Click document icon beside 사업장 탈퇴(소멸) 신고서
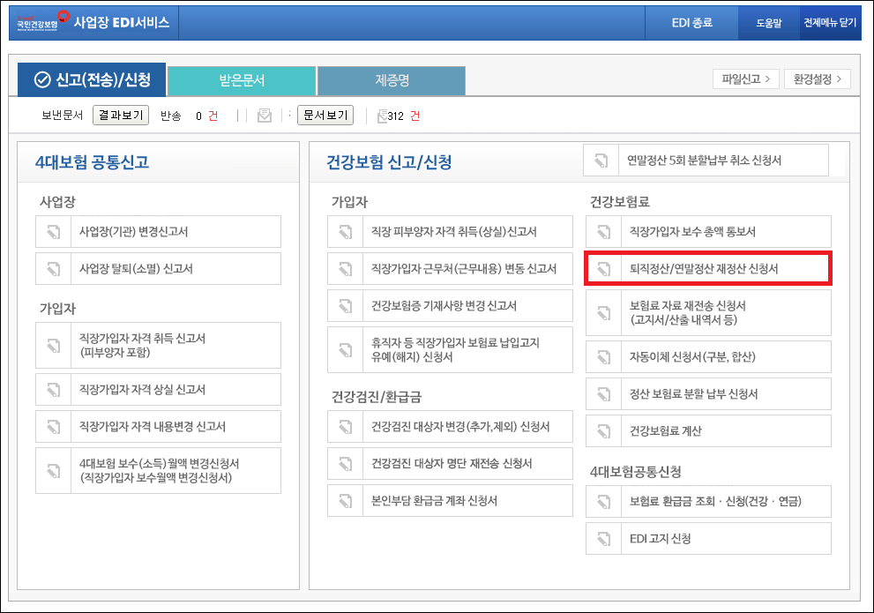 [x=54, y=269]
